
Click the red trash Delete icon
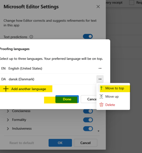pyautogui.click(x=101, y=105)
